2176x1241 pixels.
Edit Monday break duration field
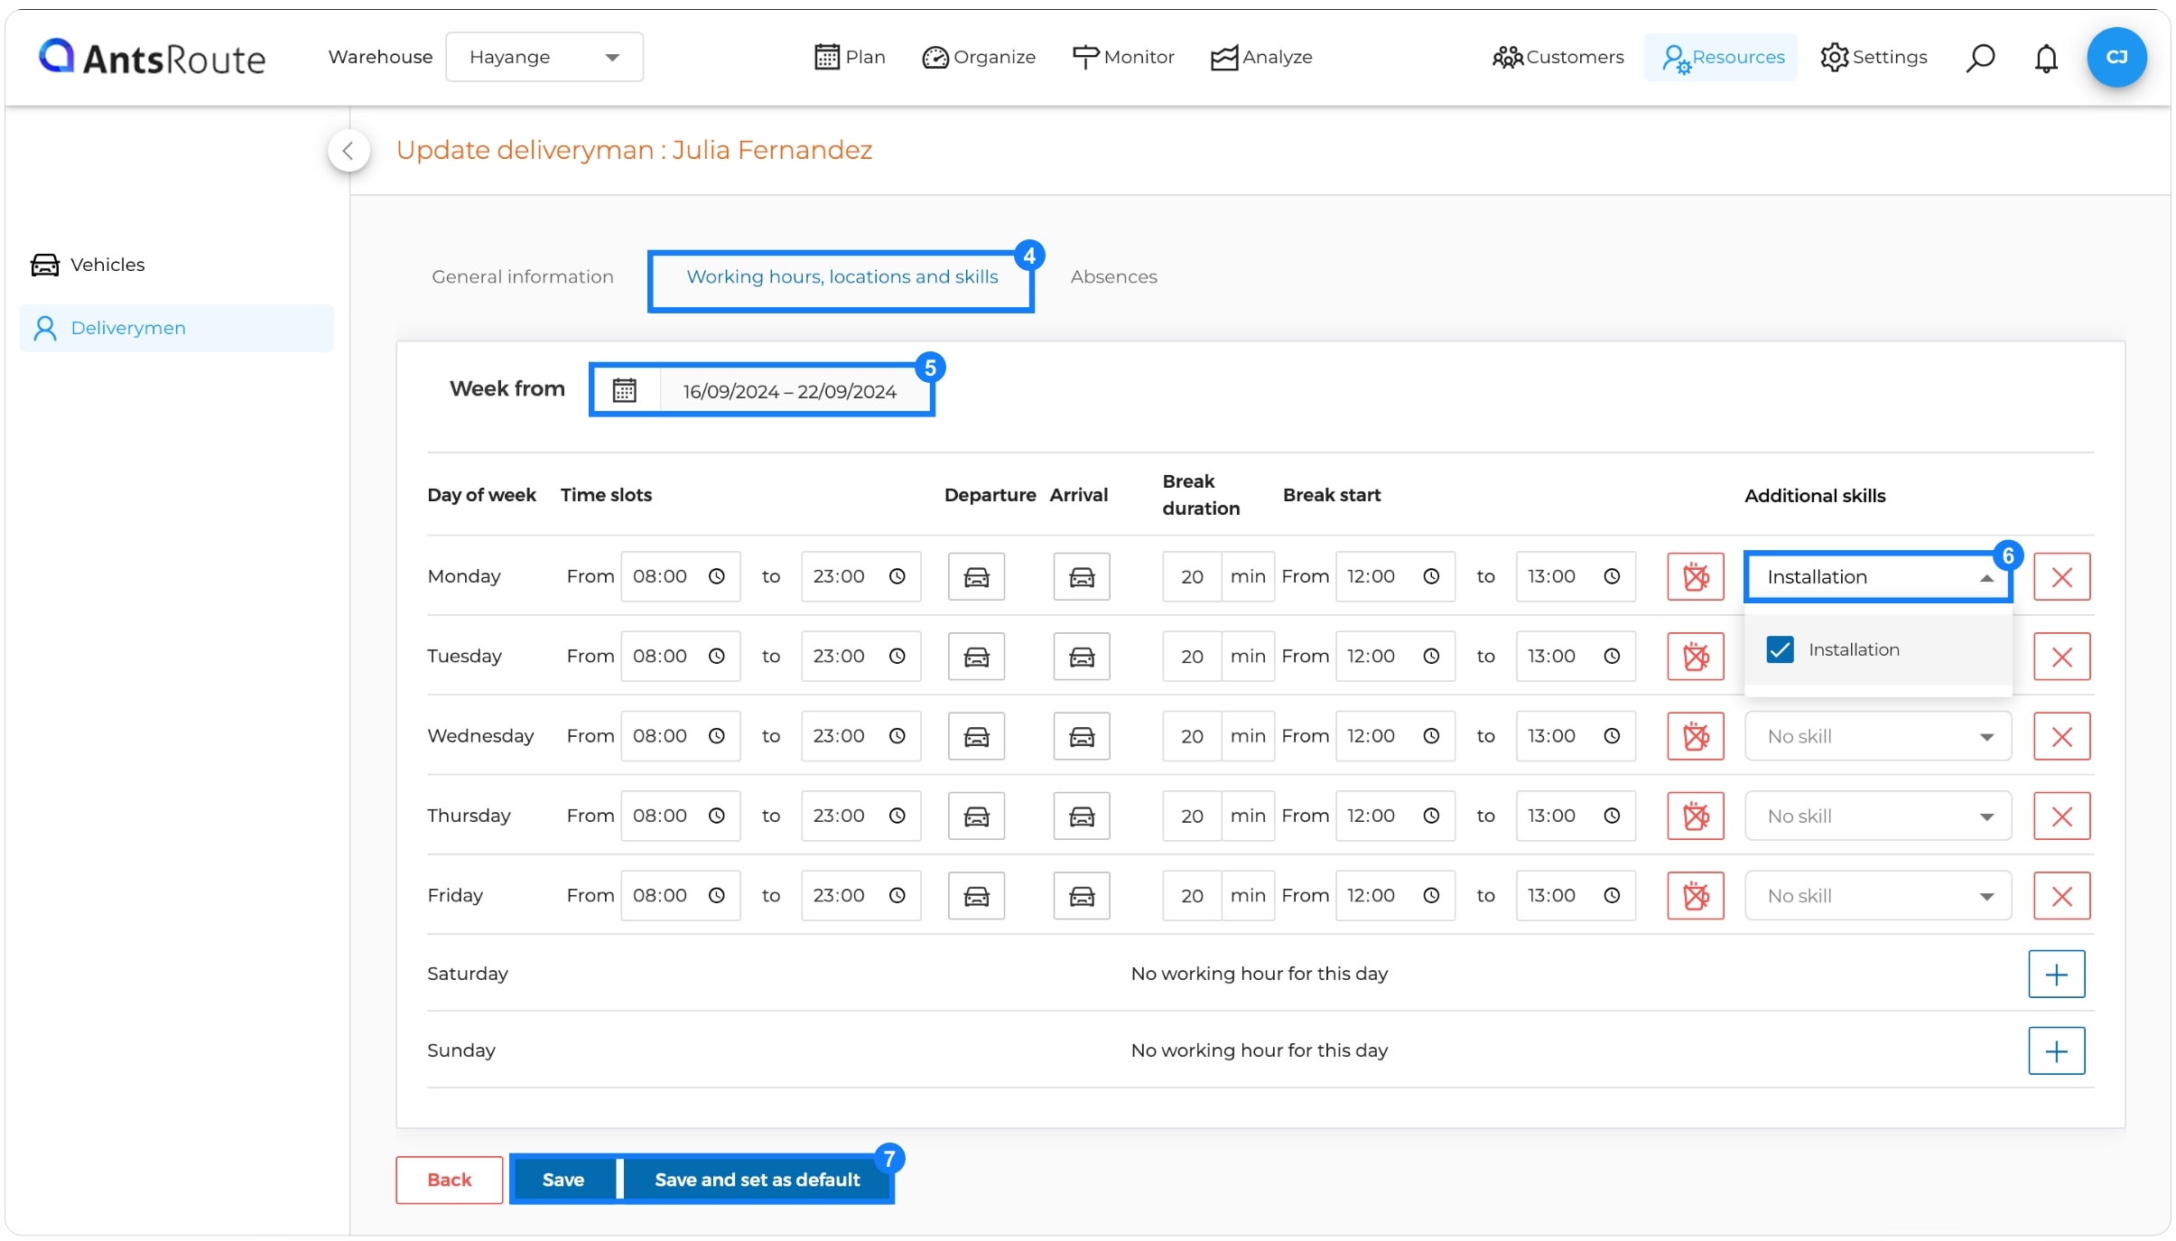point(1192,576)
